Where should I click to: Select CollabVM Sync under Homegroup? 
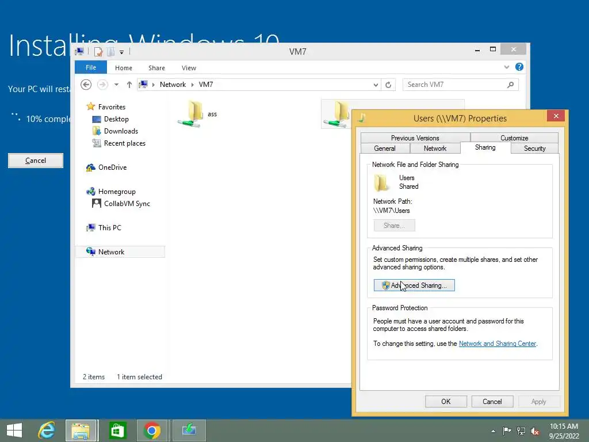pos(127,204)
